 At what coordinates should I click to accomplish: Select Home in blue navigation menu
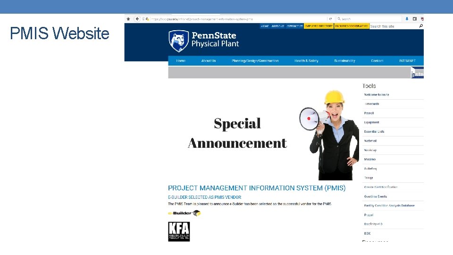coord(181,61)
